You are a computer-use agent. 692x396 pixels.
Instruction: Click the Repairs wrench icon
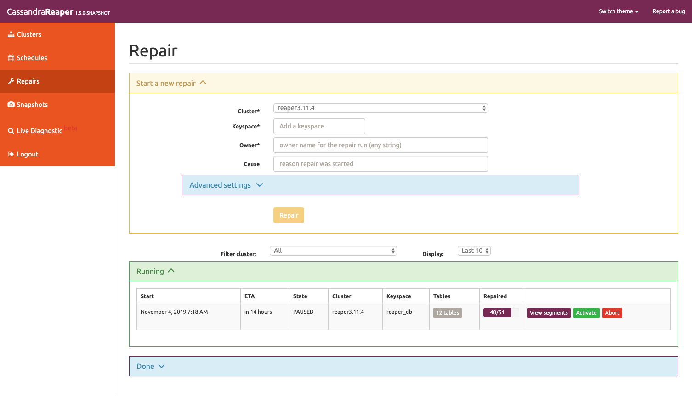[x=11, y=81]
